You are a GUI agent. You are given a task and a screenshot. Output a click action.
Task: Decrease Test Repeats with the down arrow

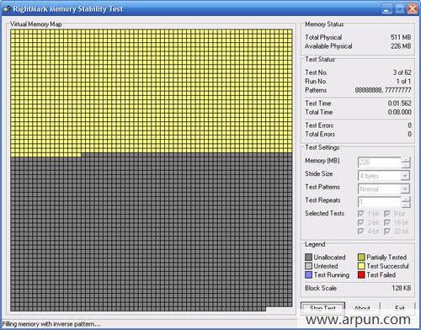tap(406, 205)
